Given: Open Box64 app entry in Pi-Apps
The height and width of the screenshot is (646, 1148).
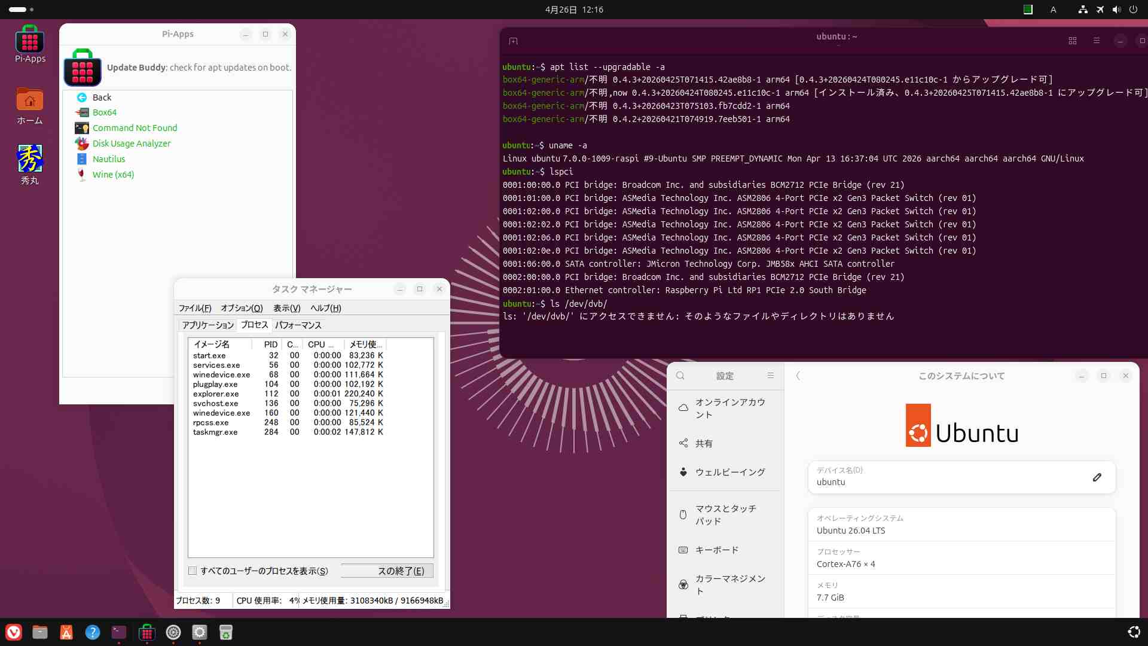Looking at the screenshot, I should 104,112.
